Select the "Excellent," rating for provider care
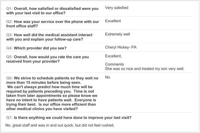This screenshot has width=200, height=133. [x=114, y=56]
